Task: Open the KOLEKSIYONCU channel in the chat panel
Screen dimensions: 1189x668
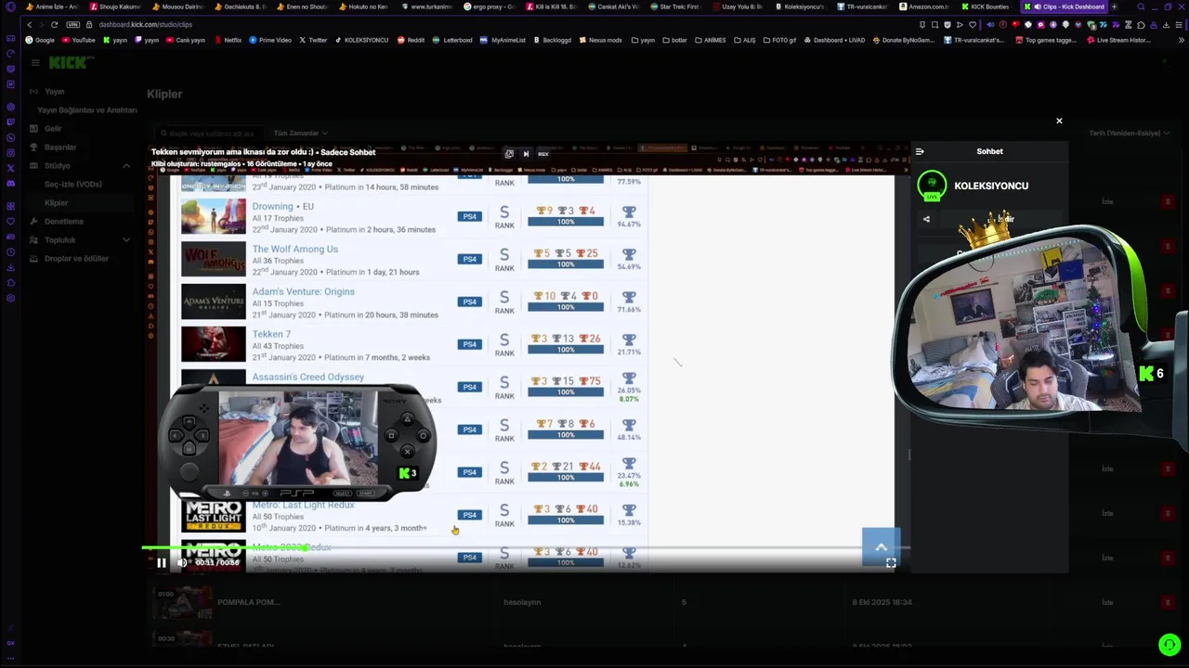Action: tap(991, 186)
